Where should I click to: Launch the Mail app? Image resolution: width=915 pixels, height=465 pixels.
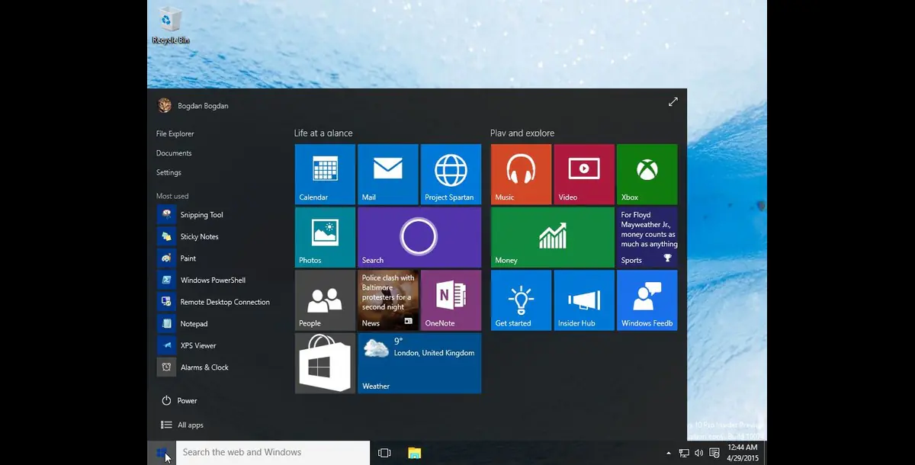click(387, 174)
